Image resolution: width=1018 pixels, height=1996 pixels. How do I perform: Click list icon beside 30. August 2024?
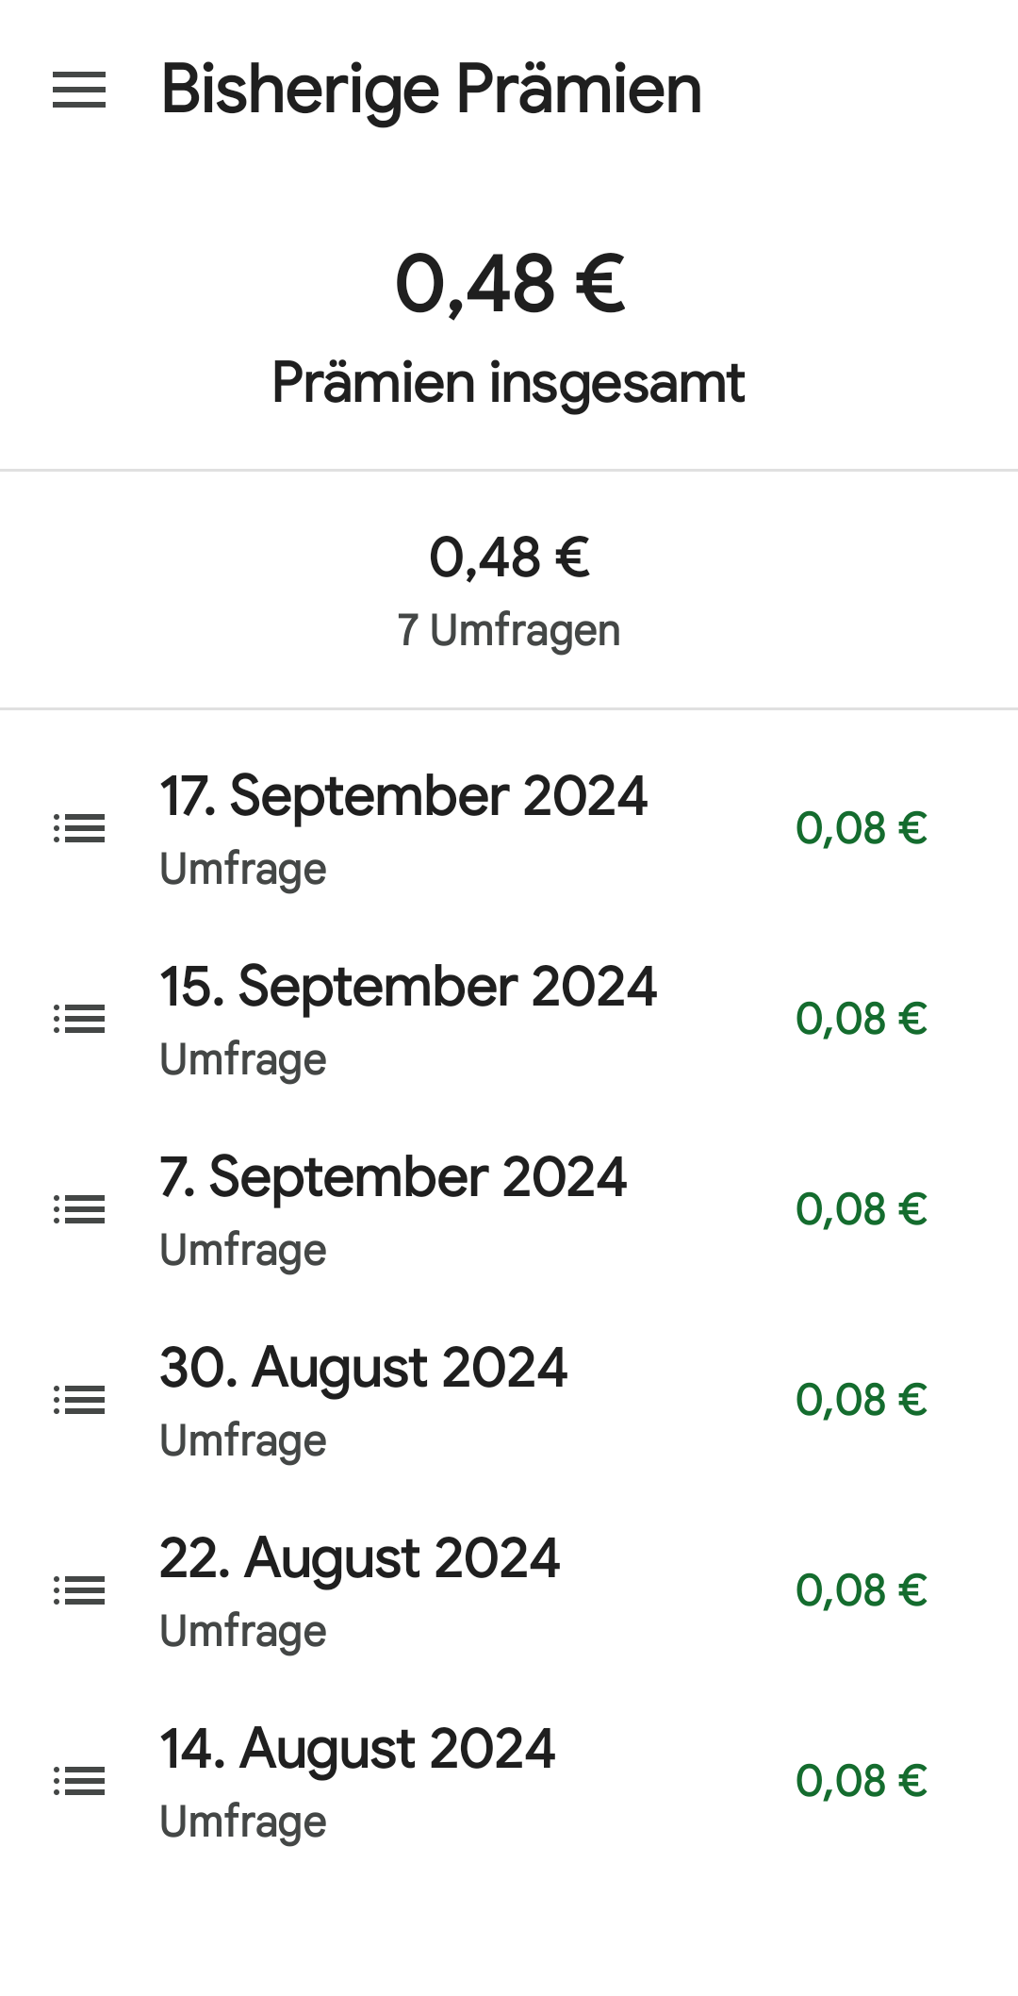[79, 1400]
